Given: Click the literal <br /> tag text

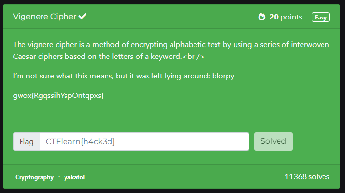Looking at the screenshot, I should click(194, 57).
